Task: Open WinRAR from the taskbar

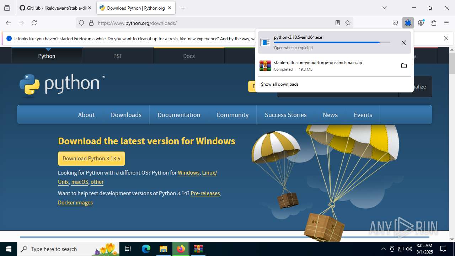Action: (x=198, y=249)
